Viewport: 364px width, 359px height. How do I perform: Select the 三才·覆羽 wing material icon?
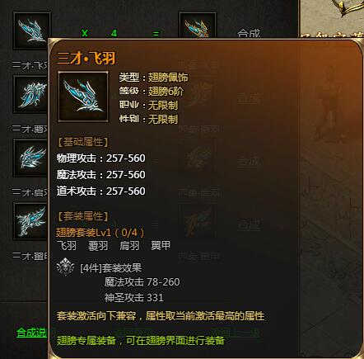click(30, 94)
